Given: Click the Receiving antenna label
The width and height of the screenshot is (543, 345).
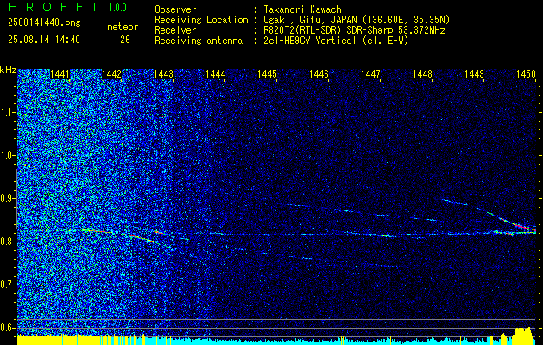Looking at the screenshot, I should (x=199, y=41).
